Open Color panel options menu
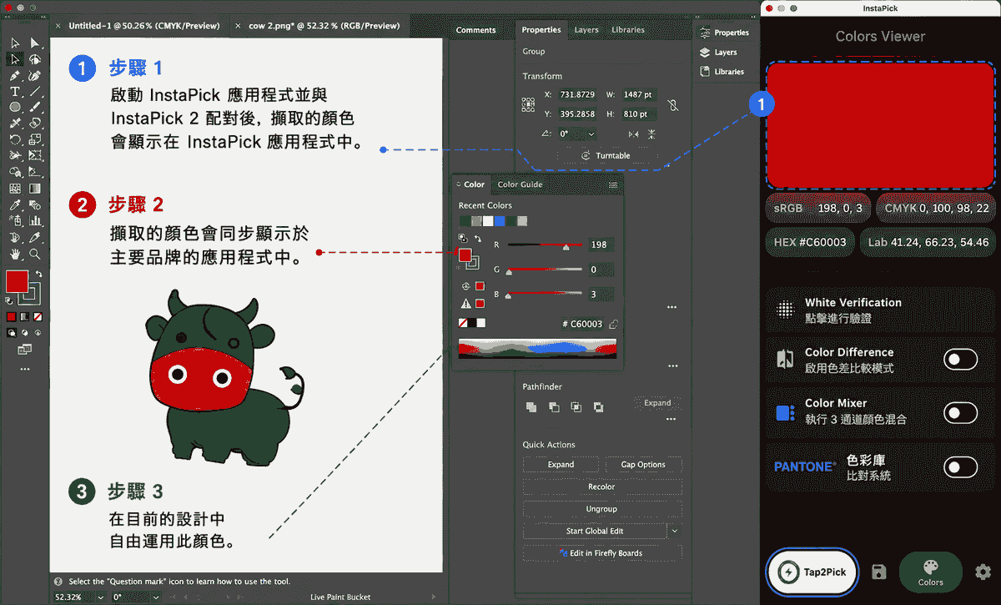 (x=614, y=184)
